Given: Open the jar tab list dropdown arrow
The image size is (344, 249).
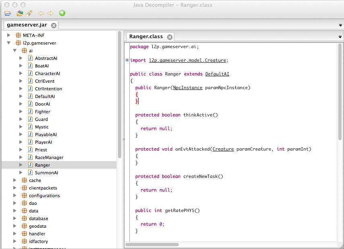Looking at the screenshot, I should click(x=340, y=25).
